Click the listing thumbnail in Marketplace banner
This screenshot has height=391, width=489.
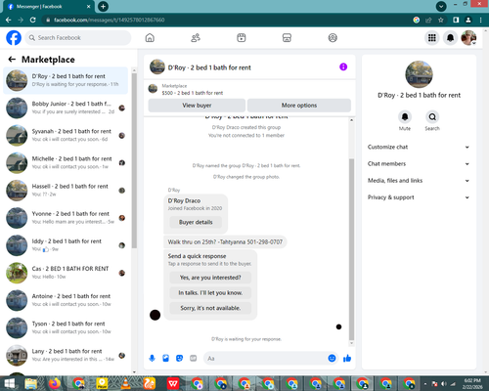pyautogui.click(x=153, y=89)
